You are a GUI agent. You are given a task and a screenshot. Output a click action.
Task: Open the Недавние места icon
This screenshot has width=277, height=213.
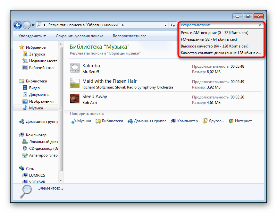pyautogui.click(x=25, y=61)
